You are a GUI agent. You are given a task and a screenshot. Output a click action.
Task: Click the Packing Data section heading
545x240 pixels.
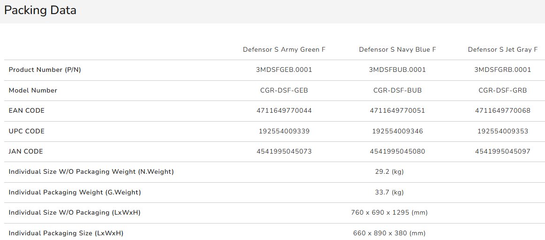[40, 10]
